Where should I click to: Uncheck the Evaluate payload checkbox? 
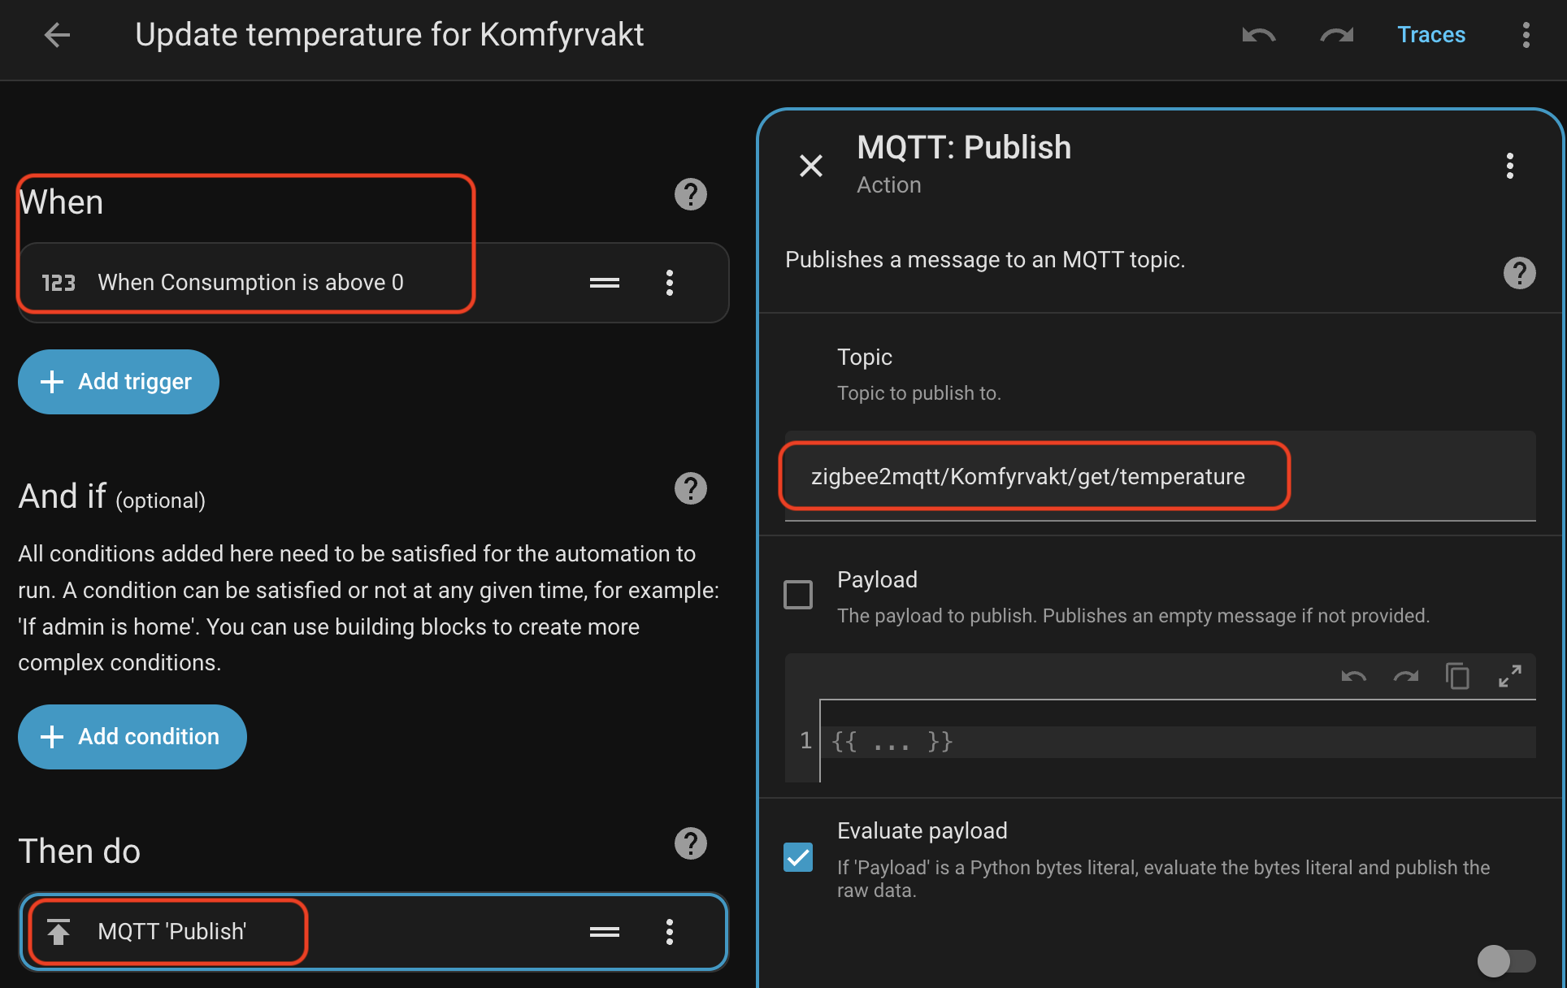coord(798,857)
